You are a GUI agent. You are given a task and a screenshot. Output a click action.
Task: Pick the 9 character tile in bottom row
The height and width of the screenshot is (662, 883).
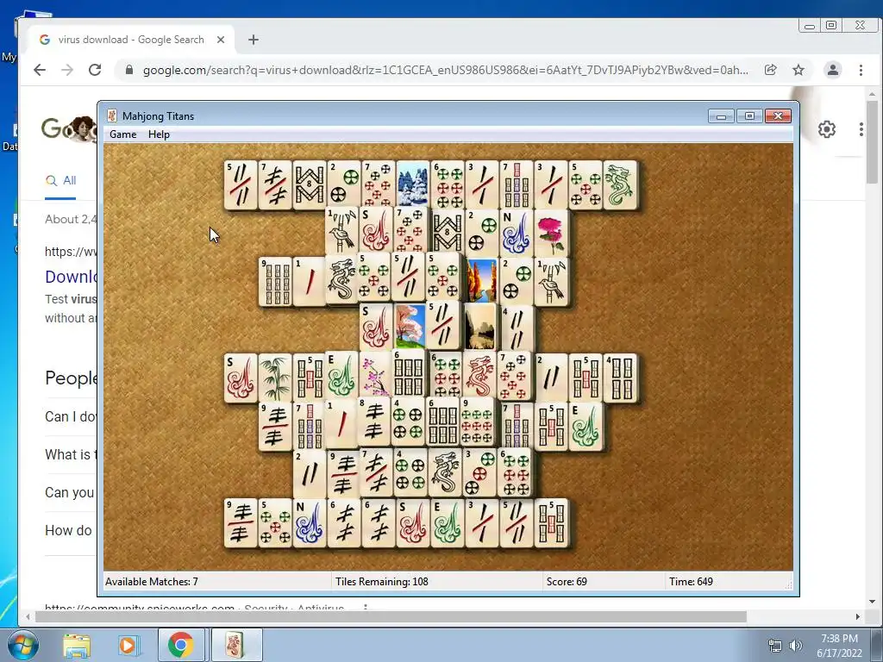point(241,522)
